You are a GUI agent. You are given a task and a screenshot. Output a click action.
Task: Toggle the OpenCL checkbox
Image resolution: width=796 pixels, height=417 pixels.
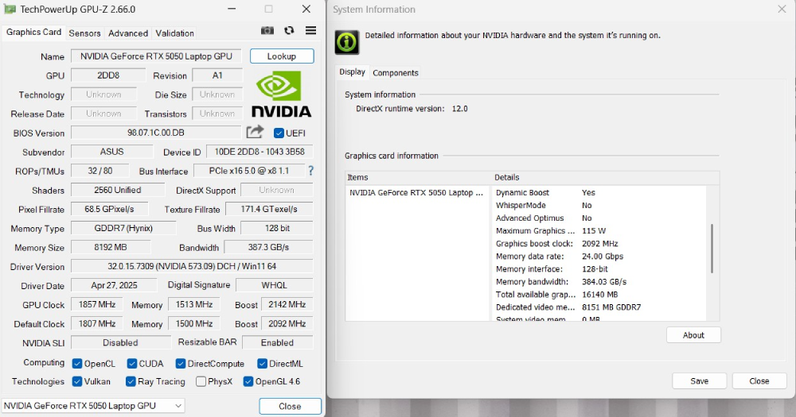click(x=77, y=364)
